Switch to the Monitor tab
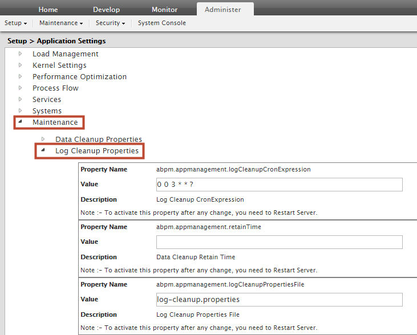Viewport: 417px width, 335px height. pyautogui.click(x=164, y=10)
